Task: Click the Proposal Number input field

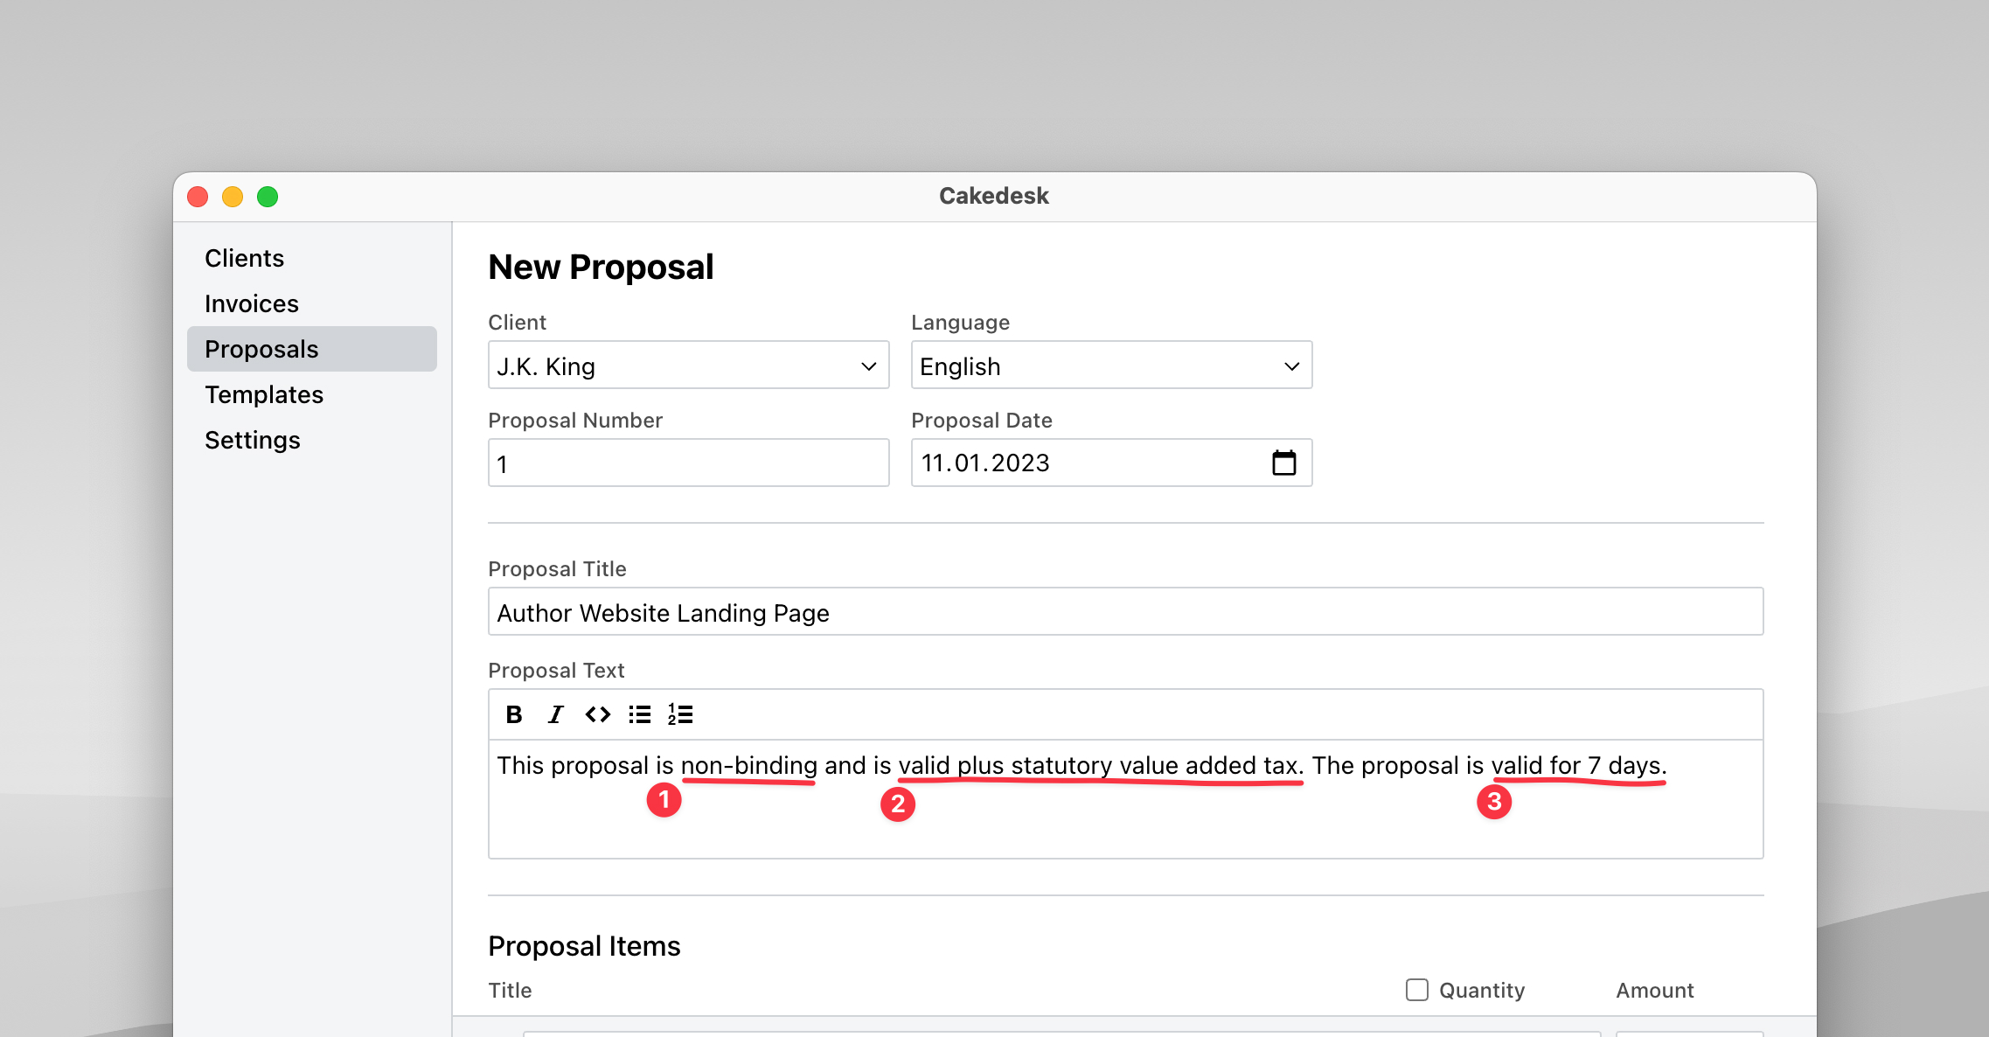Action: pyautogui.click(x=688, y=463)
